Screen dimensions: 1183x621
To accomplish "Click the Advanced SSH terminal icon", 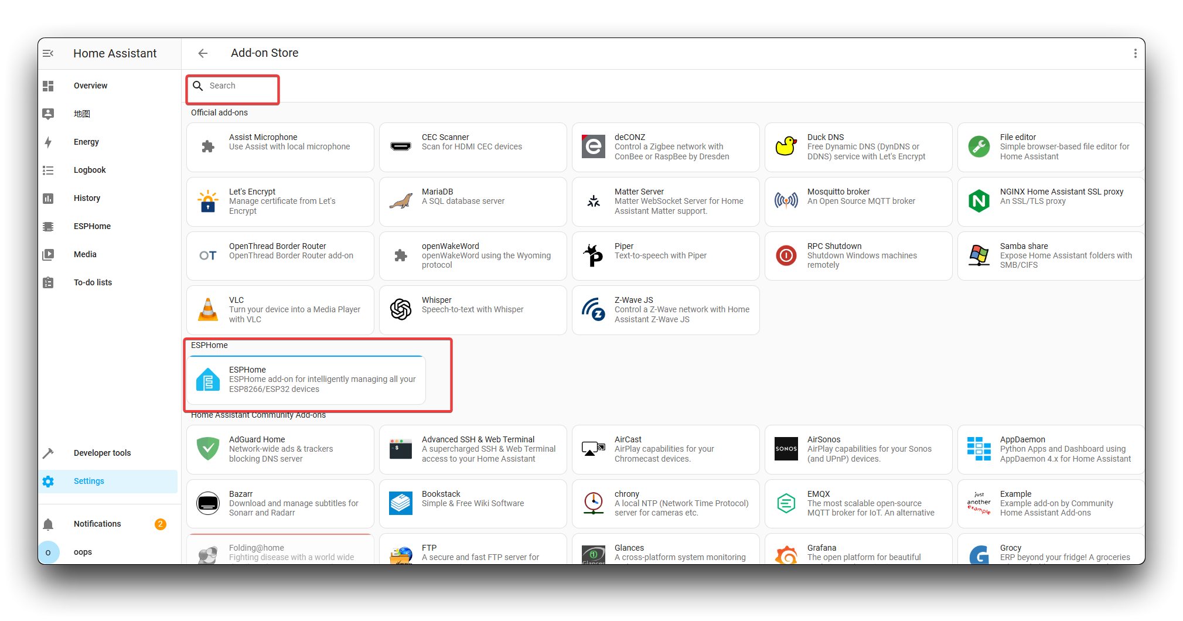I will pos(401,449).
